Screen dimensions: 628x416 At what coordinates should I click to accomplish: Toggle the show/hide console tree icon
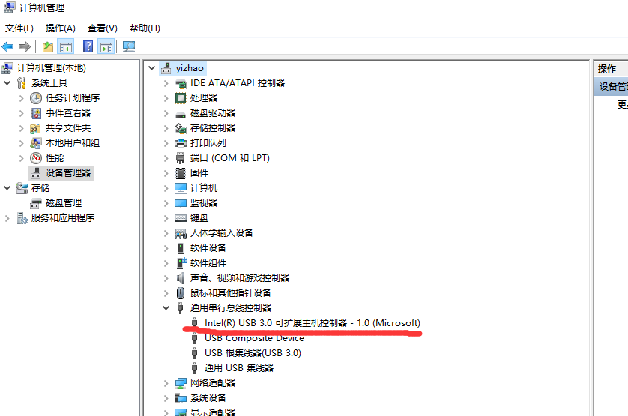(66, 47)
